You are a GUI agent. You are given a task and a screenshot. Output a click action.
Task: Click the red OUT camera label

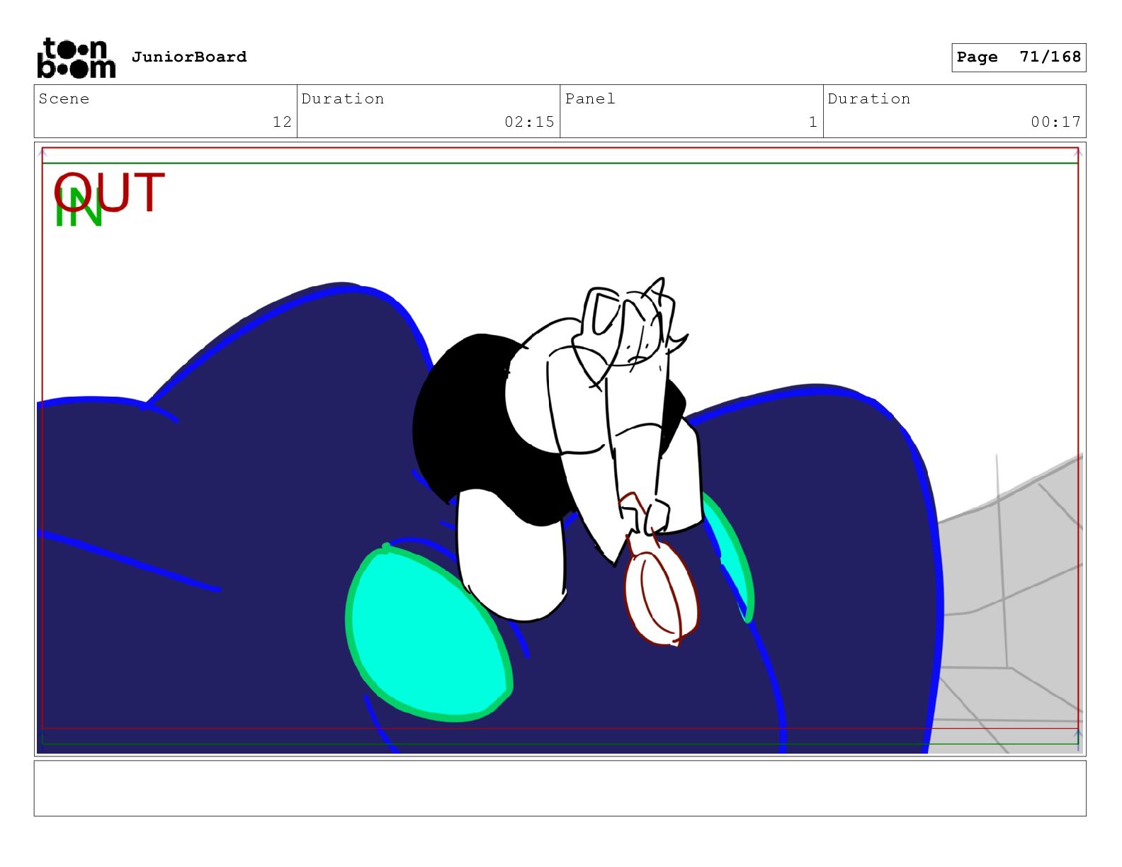(x=110, y=192)
